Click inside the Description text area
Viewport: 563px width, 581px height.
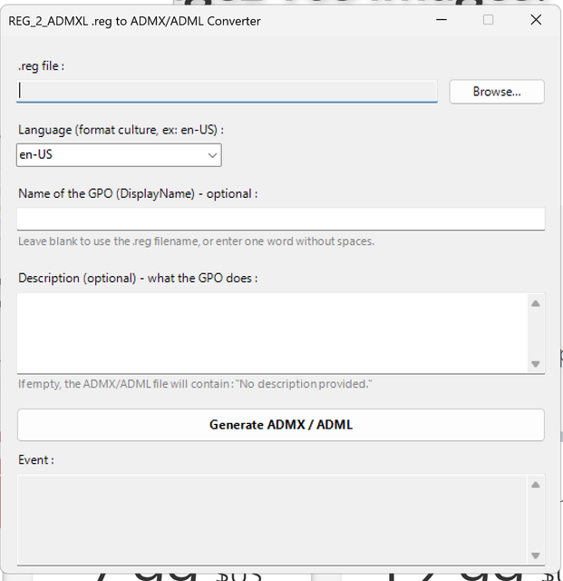pos(272,333)
